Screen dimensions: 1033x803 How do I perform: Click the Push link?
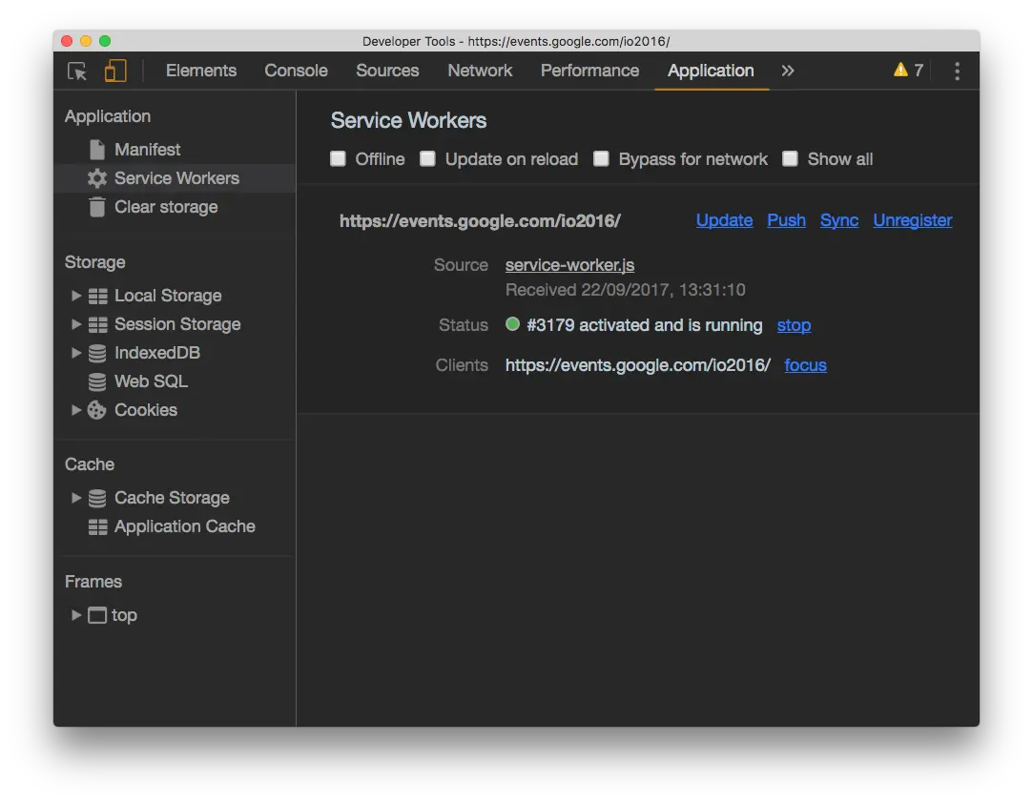[786, 220]
